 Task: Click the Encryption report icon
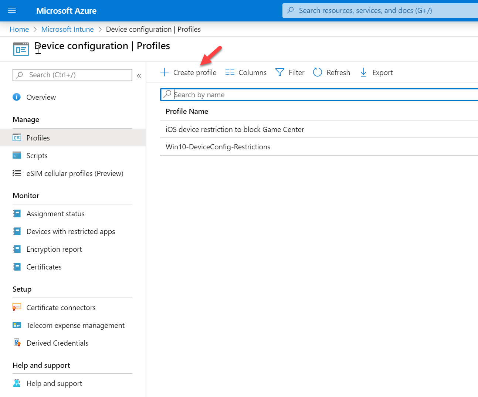click(17, 249)
